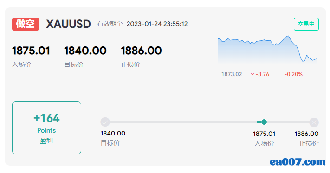Click the red 做空 sell badge

[26, 24]
